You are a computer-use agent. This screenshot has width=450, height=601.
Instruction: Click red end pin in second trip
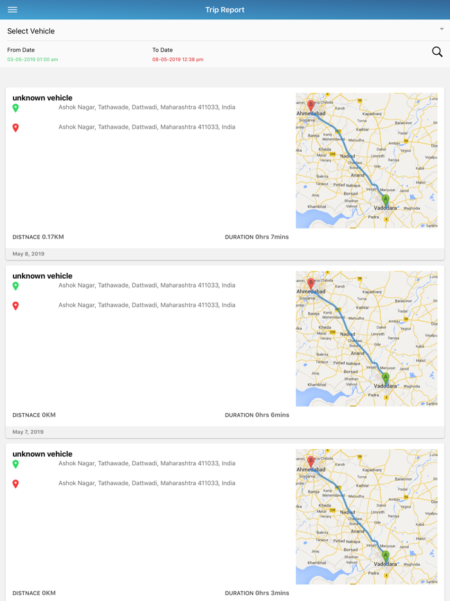coord(15,306)
